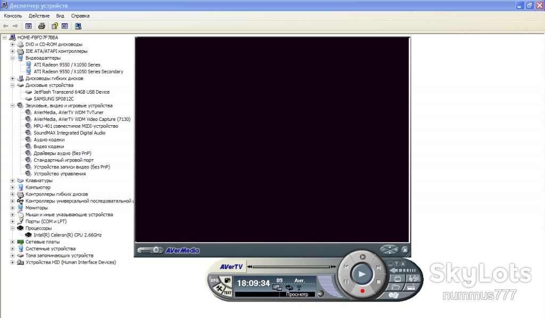Start recording with the red record button
The image size is (545, 318).
(x=362, y=291)
